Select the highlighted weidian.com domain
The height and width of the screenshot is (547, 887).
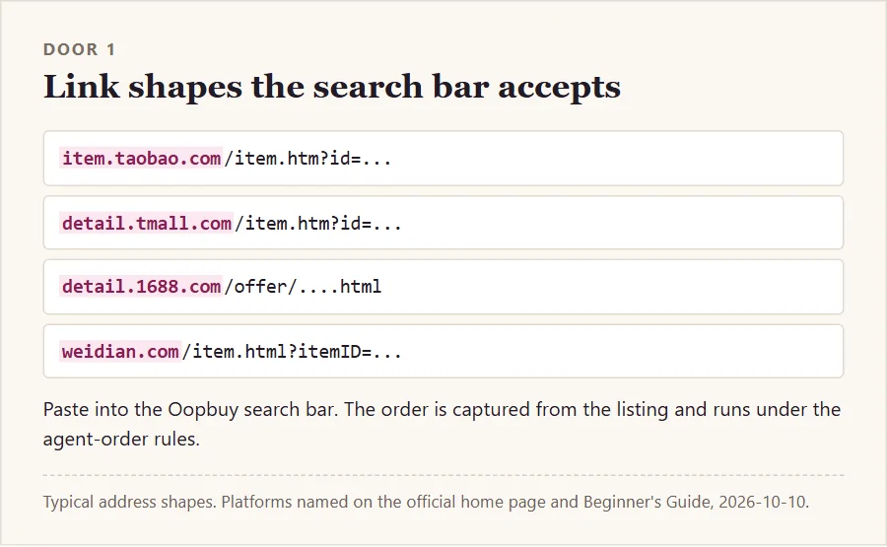(x=120, y=352)
